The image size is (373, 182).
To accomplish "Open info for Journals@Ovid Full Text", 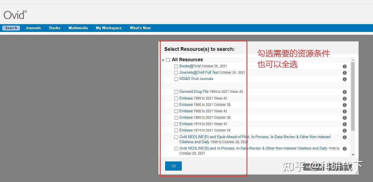I will point(345,73).
